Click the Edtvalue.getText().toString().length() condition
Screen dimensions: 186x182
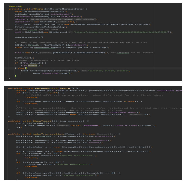(68, 173)
